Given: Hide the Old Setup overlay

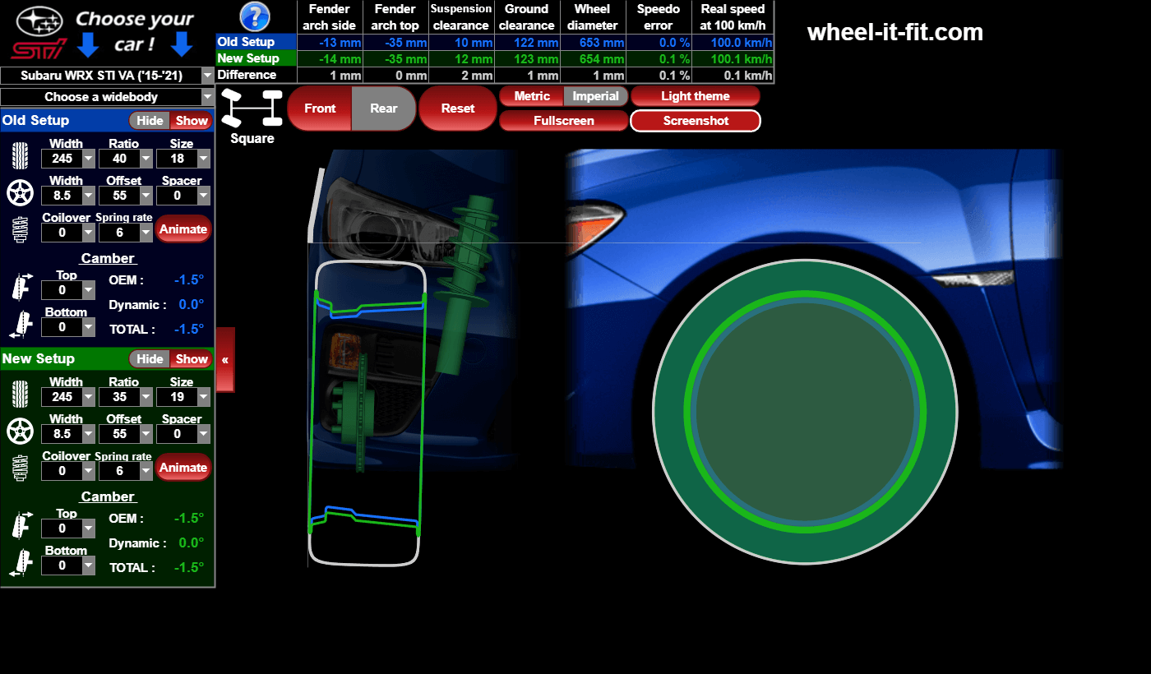Looking at the screenshot, I should point(150,121).
